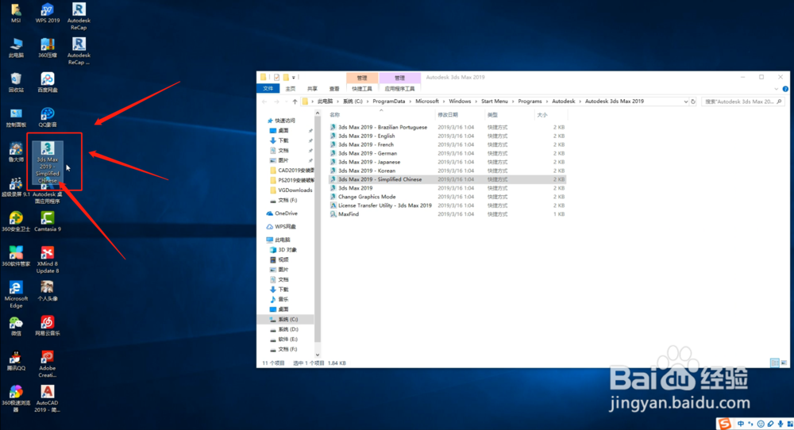Viewport: 794px width, 430px height.
Task: Select the 鲁大师 desktop icon
Action: (16, 152)
